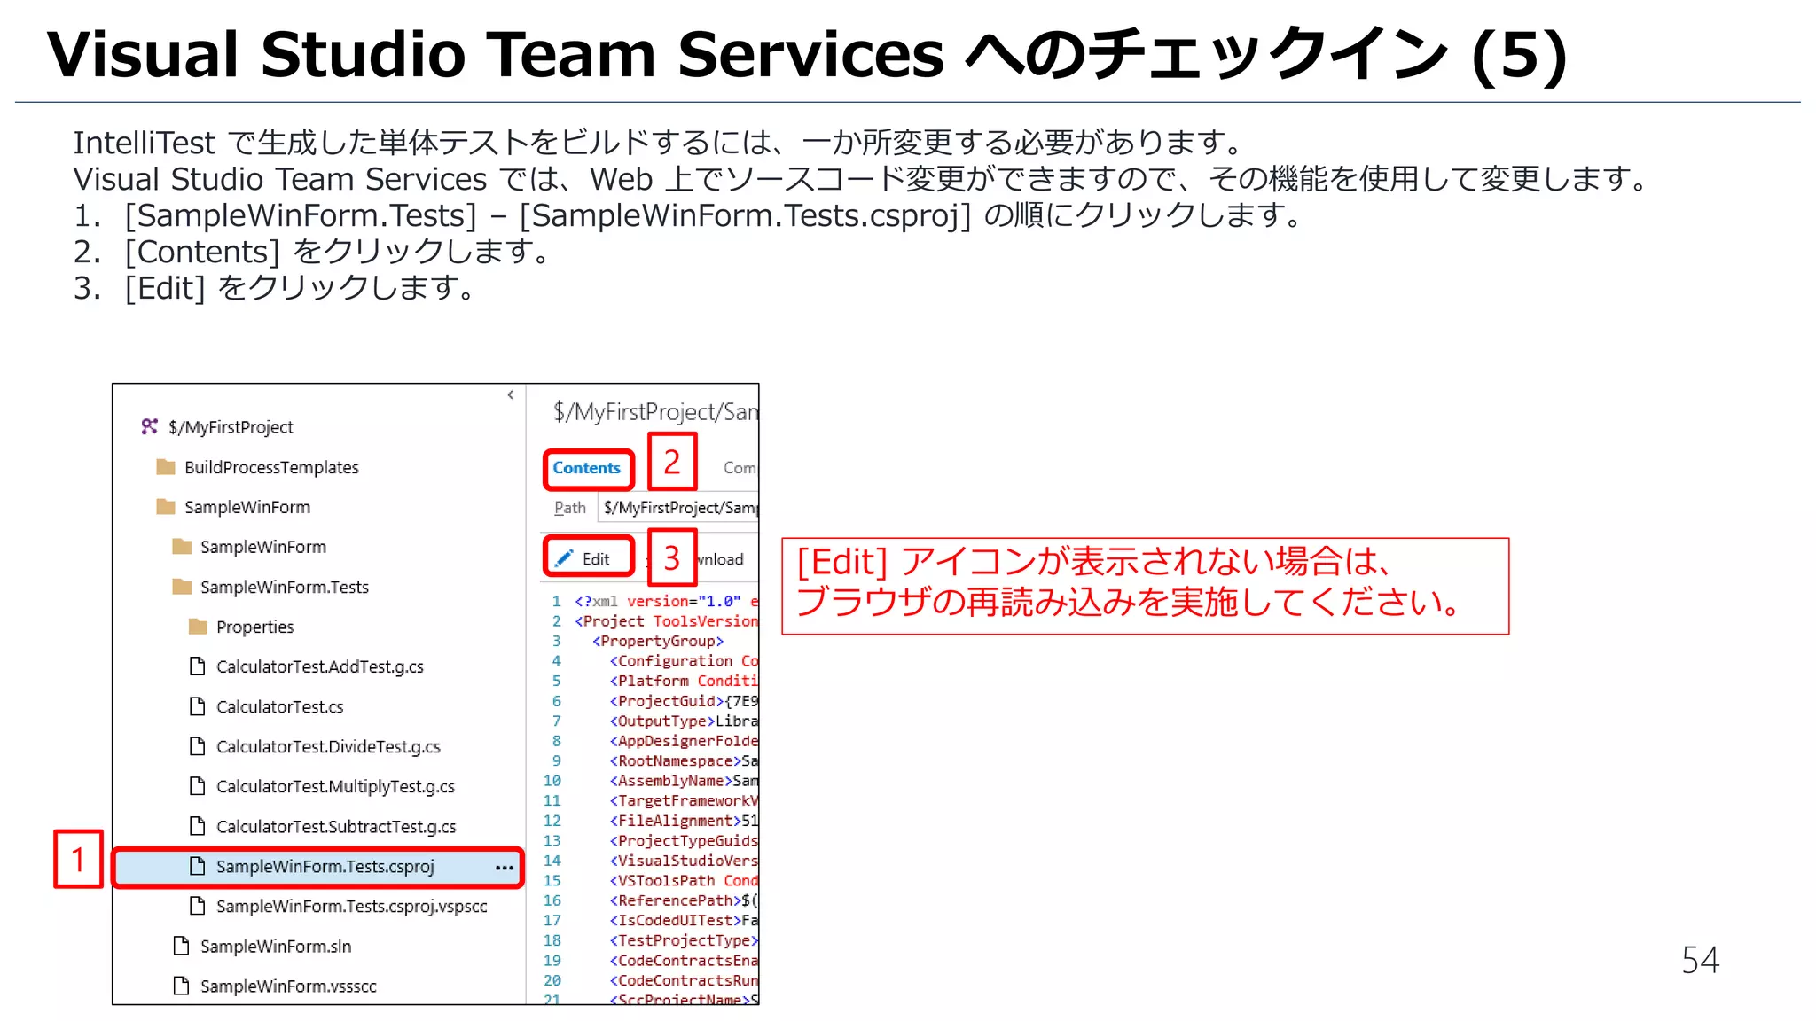This screenshot has width=1816, height=1021.
Task: Click the TestProjectType line in the code
Action: [684, 939]
